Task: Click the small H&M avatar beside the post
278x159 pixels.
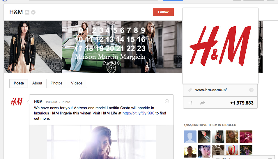Action: (x=17, y=102)
